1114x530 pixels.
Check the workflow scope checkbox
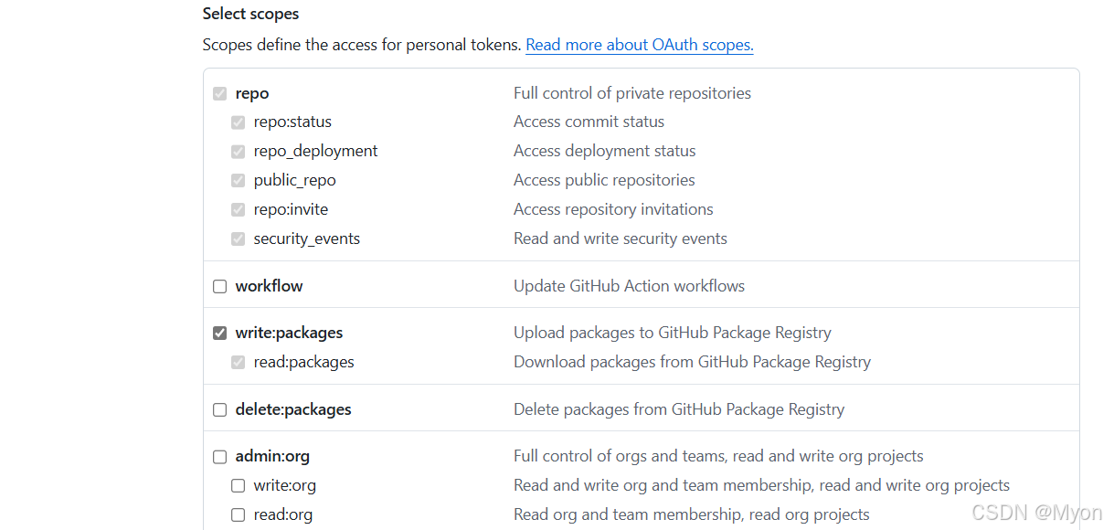coord(219,286)
